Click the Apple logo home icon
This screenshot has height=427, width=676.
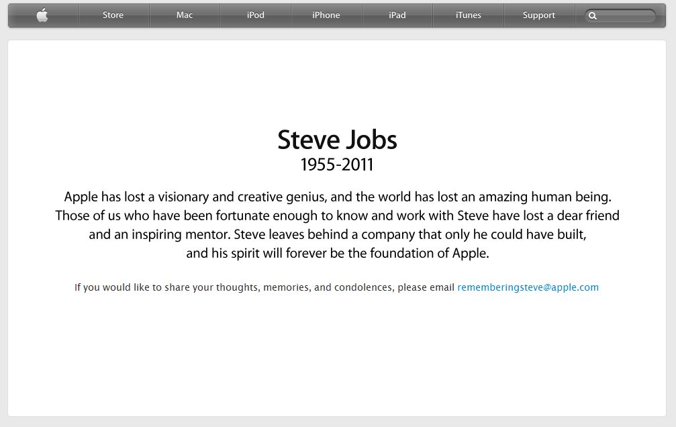[x=42, y=15]
